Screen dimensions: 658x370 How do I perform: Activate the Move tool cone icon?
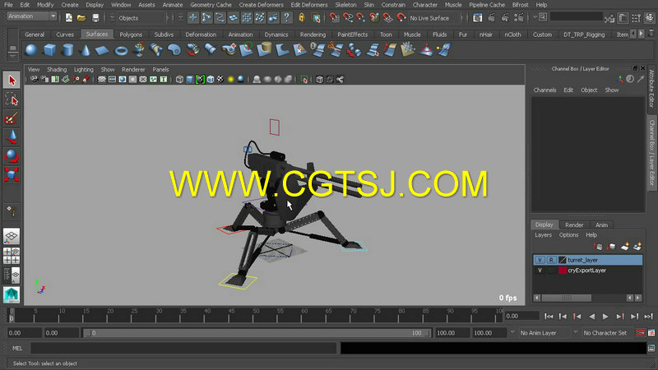(12, 137)
